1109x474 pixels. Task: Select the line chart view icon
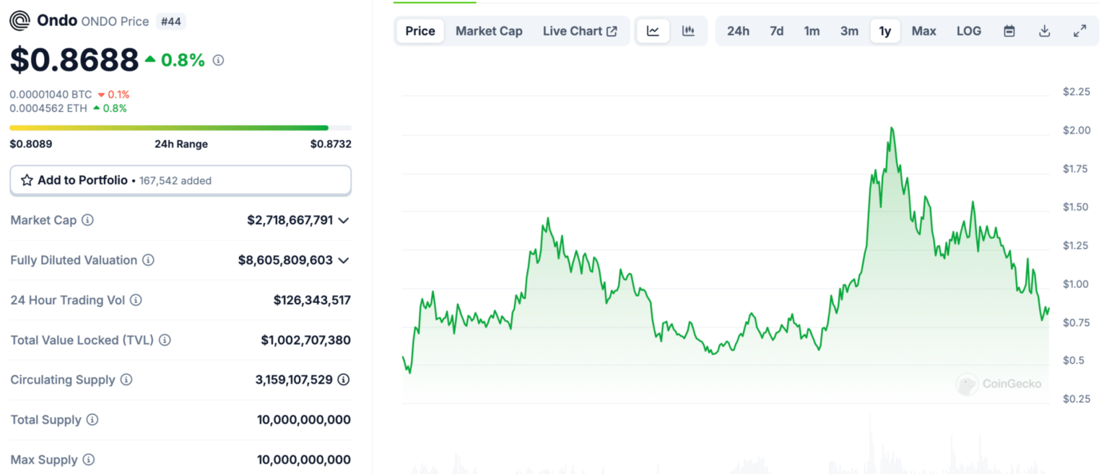point(653,30)
